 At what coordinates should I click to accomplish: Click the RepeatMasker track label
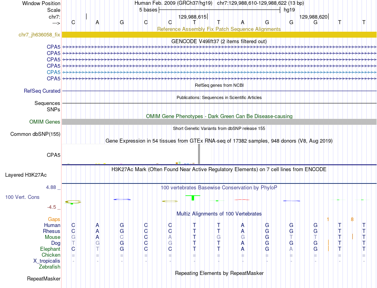44,278
